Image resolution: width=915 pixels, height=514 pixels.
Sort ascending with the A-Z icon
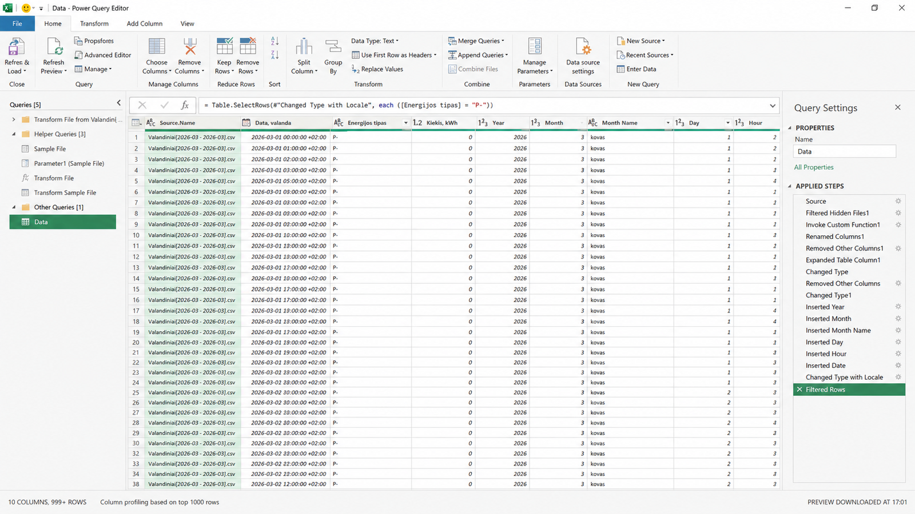coord(274,41)
